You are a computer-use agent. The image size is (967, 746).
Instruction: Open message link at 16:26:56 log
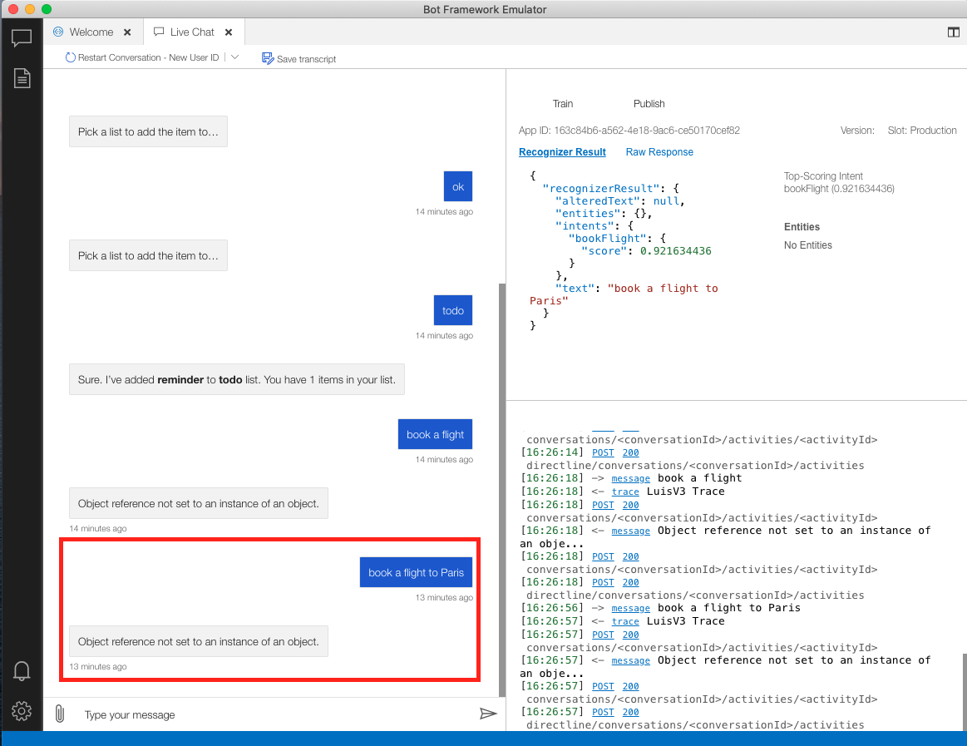point(630,609)
